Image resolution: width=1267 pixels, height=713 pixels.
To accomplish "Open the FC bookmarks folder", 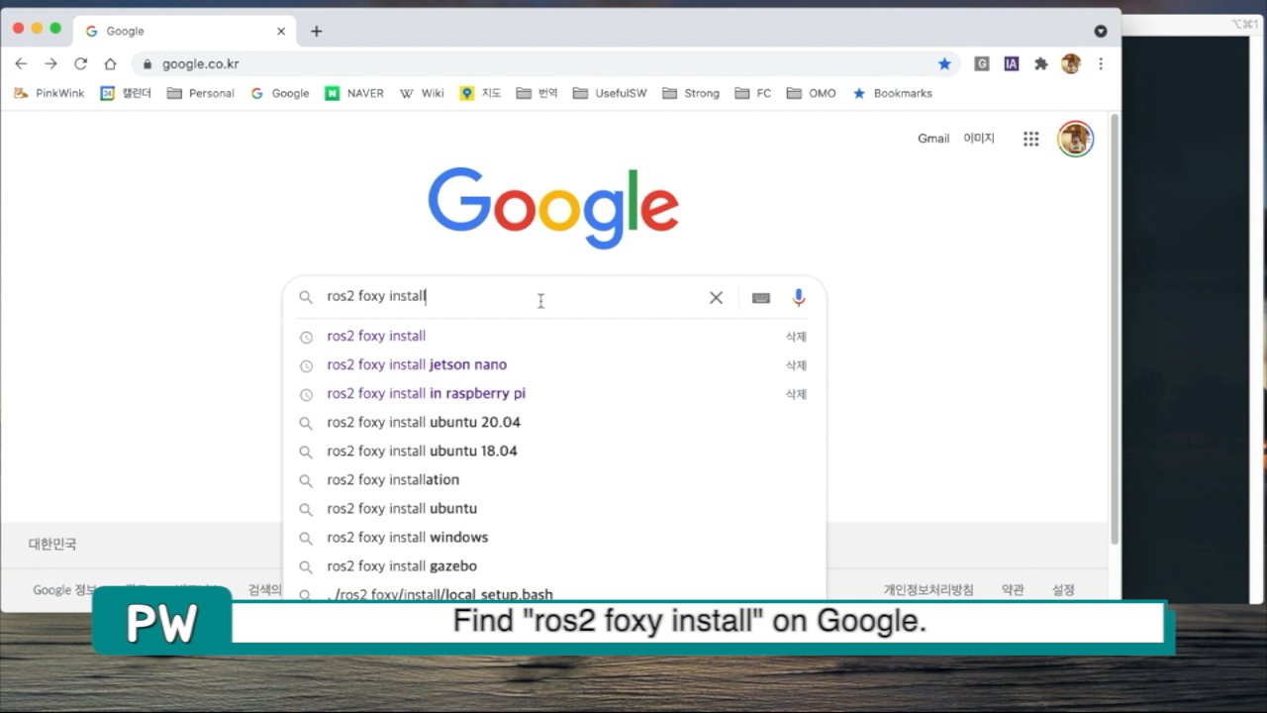I will point(753,93).
